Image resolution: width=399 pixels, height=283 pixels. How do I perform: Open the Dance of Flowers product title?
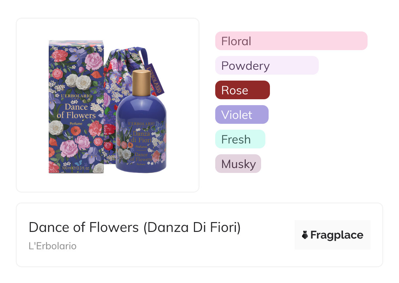pos(135,227)
